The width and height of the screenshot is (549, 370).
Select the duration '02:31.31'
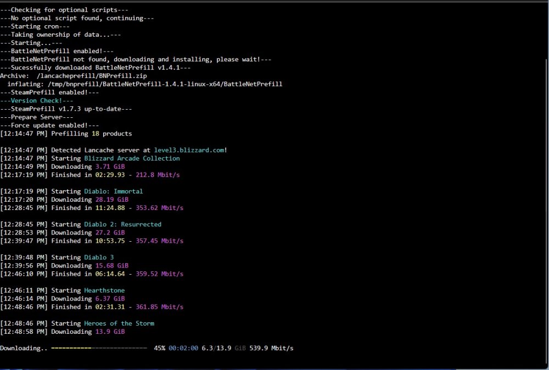[110, 307]
